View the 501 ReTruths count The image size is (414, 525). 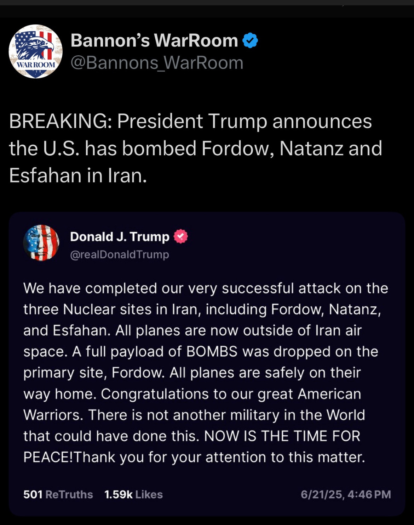(58, 494)
